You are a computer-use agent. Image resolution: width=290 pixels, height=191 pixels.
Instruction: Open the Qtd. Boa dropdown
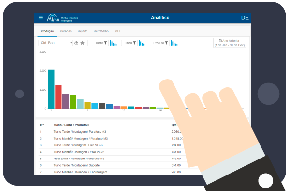click(x=56, y=43)
